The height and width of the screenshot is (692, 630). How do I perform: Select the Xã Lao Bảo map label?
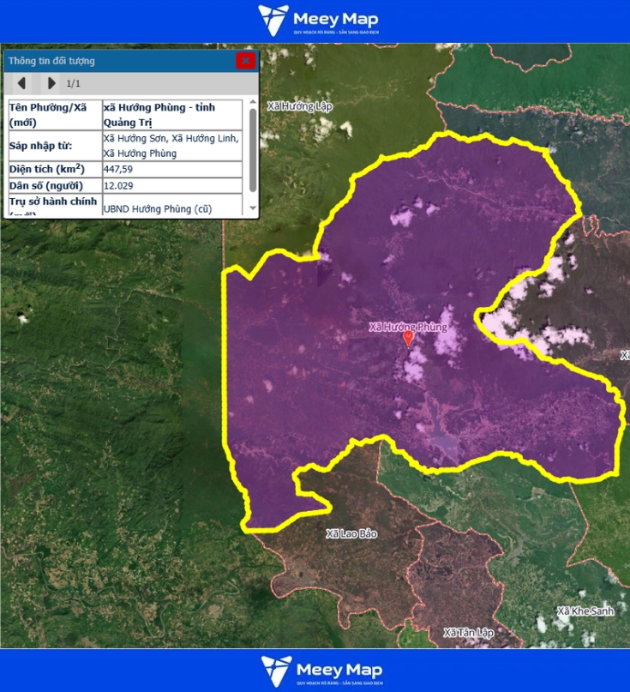point(351,533)
